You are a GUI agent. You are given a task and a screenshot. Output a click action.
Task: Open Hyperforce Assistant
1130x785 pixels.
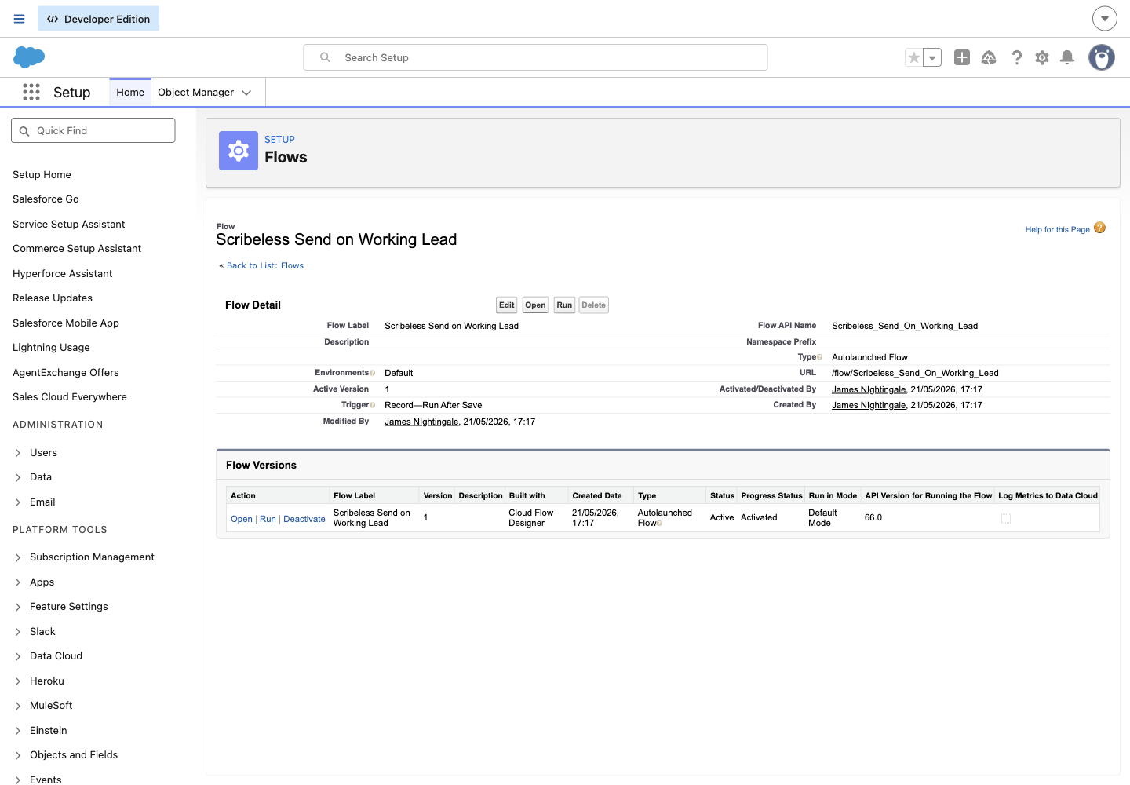click(x=63, y=273)
